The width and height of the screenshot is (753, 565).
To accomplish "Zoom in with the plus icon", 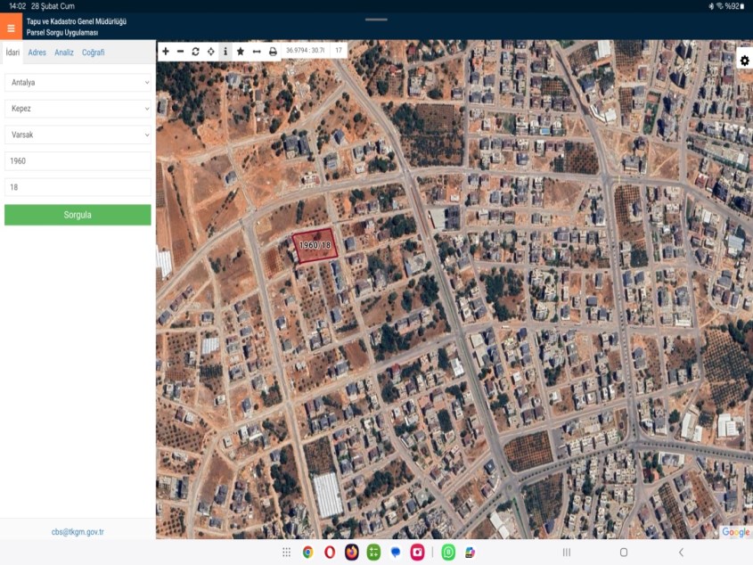I will pos(166,52).
